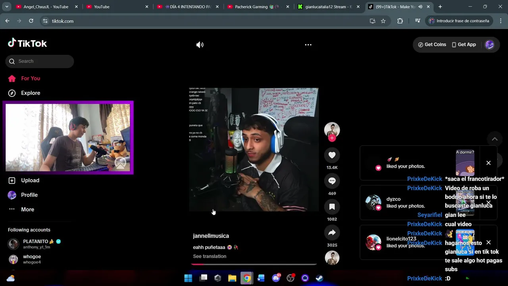Screen dimensions: 508x286
Task: Follow the creator with the red plus
Action: tap(332, 138)
